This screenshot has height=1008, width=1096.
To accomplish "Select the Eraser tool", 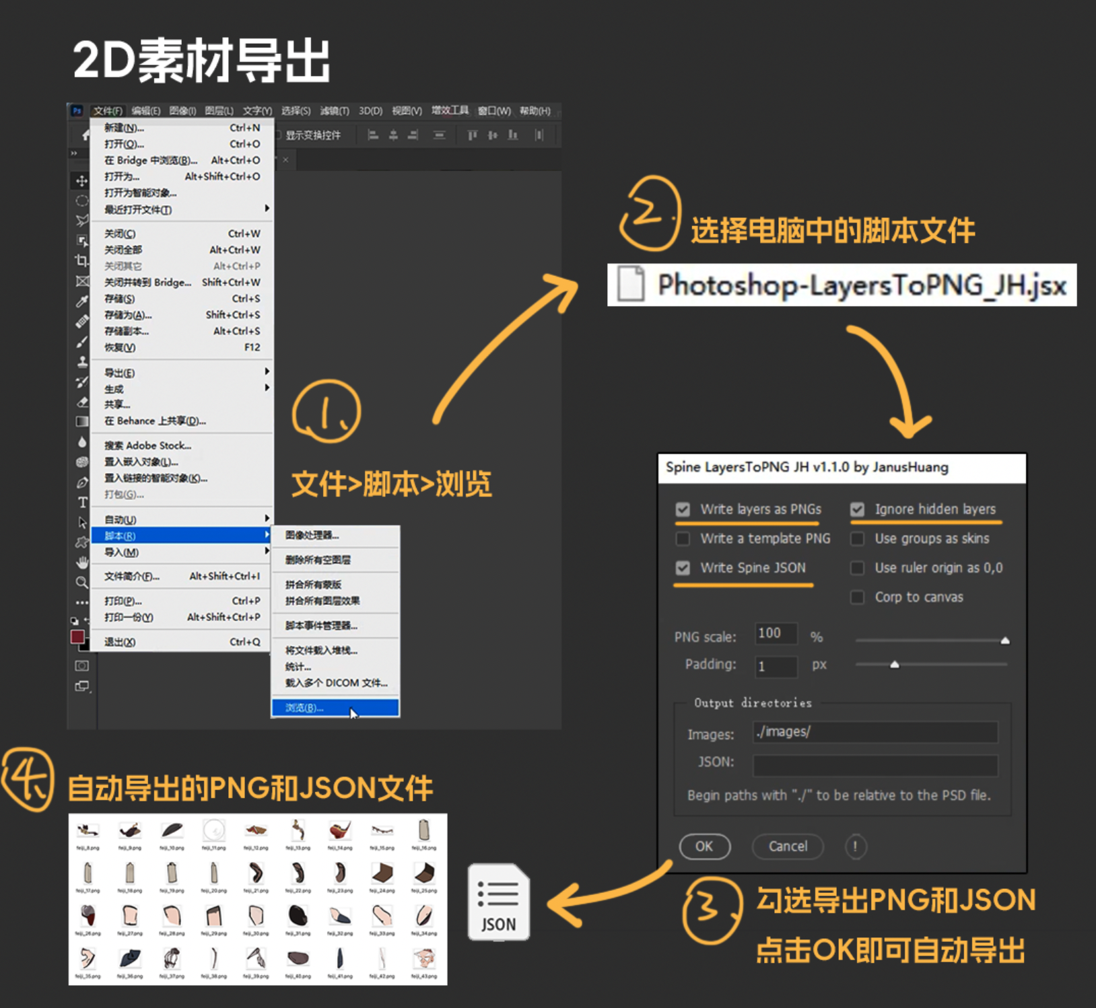I will click(81, 402).
